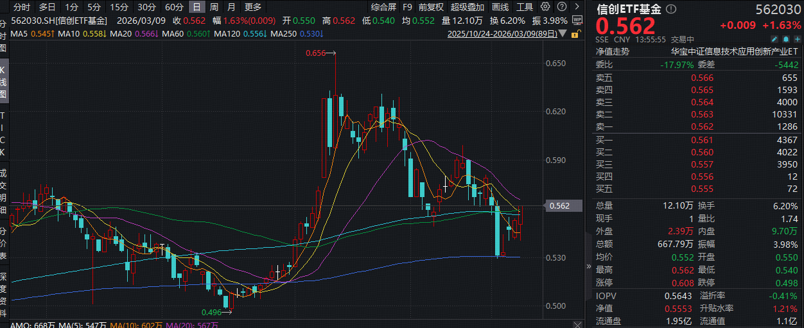
Task: Add to watchlist plus icon
Action: [797, 39]
